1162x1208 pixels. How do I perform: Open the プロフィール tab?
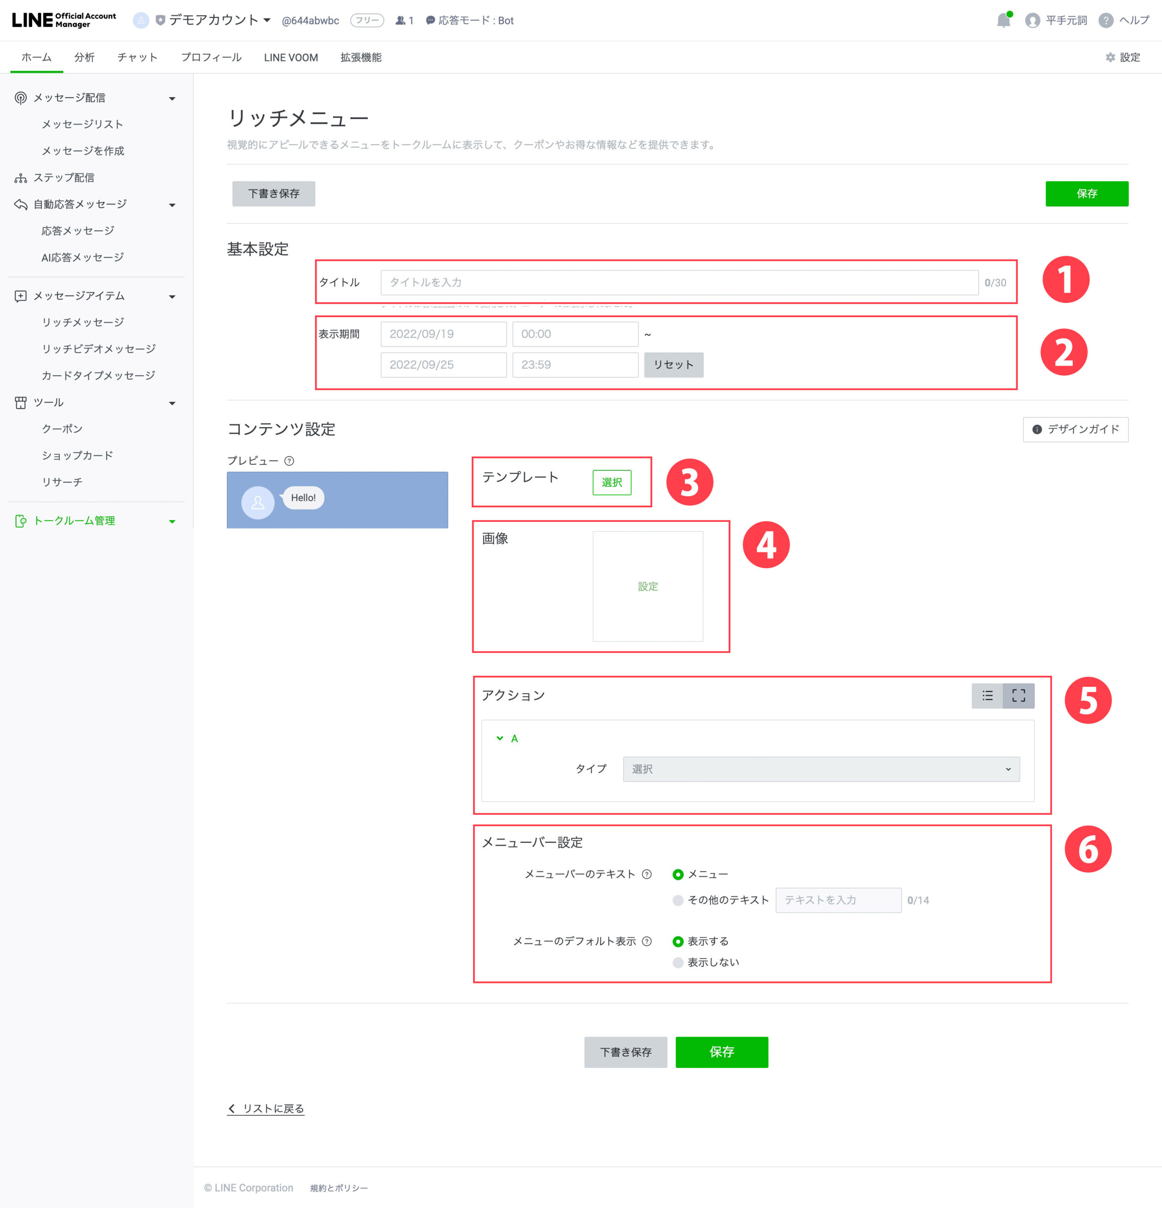pos(211,57)
